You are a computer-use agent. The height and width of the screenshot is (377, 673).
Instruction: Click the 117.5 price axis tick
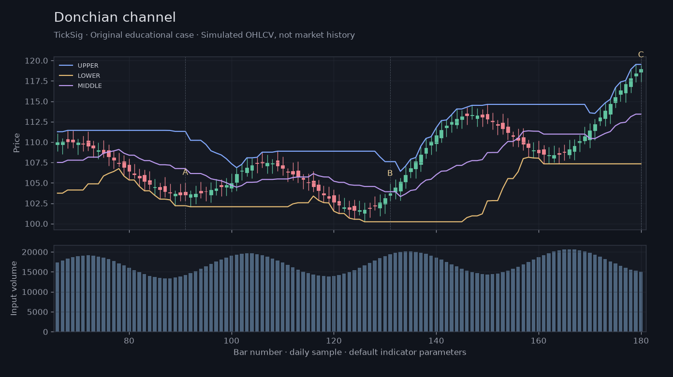pos(36,81)
